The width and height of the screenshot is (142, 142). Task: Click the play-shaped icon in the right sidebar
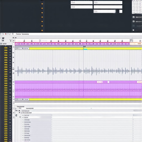(133, 30)
